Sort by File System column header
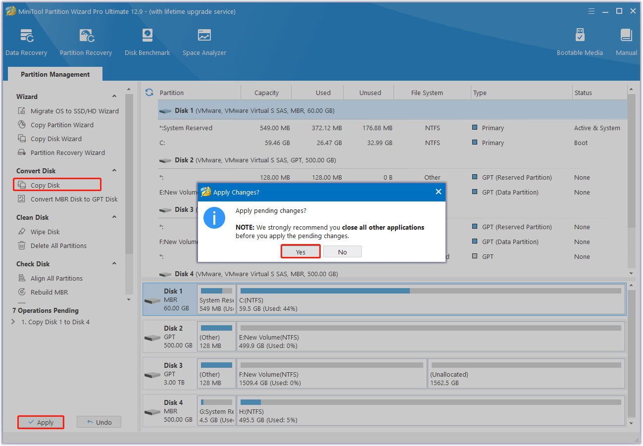The image size is (643, 446). (x=432, y=93)
